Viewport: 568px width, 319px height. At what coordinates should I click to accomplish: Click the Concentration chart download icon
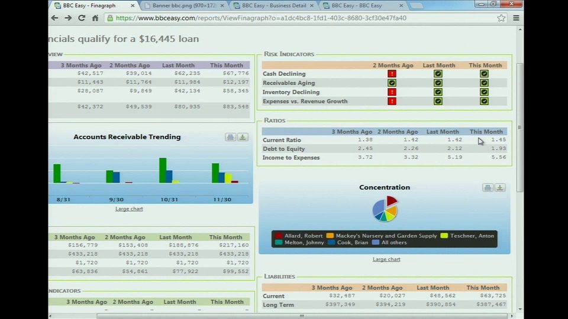tap(500, 188)
